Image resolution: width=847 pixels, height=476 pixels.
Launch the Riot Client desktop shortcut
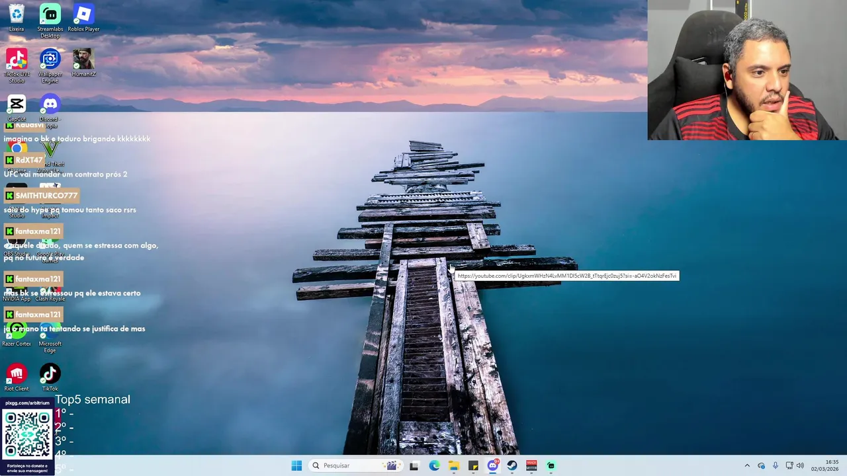pos(17,377)
